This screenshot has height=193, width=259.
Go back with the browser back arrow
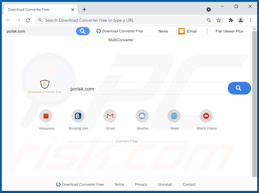coord(9,20)
